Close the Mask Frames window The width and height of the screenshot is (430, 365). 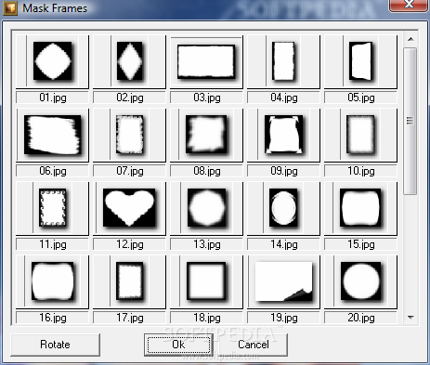coord(409,5)
